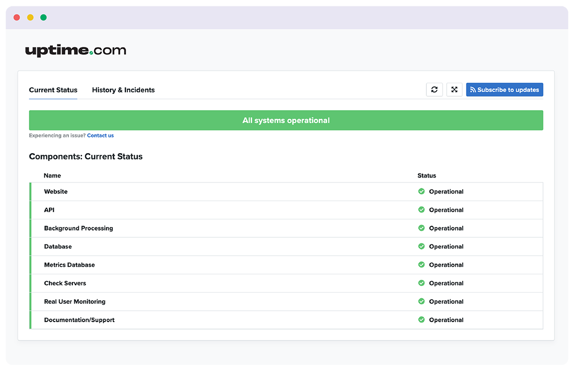Minimize the window with the yellow button
The height and width of the screenshot is (370, 574).
[30, 17]
